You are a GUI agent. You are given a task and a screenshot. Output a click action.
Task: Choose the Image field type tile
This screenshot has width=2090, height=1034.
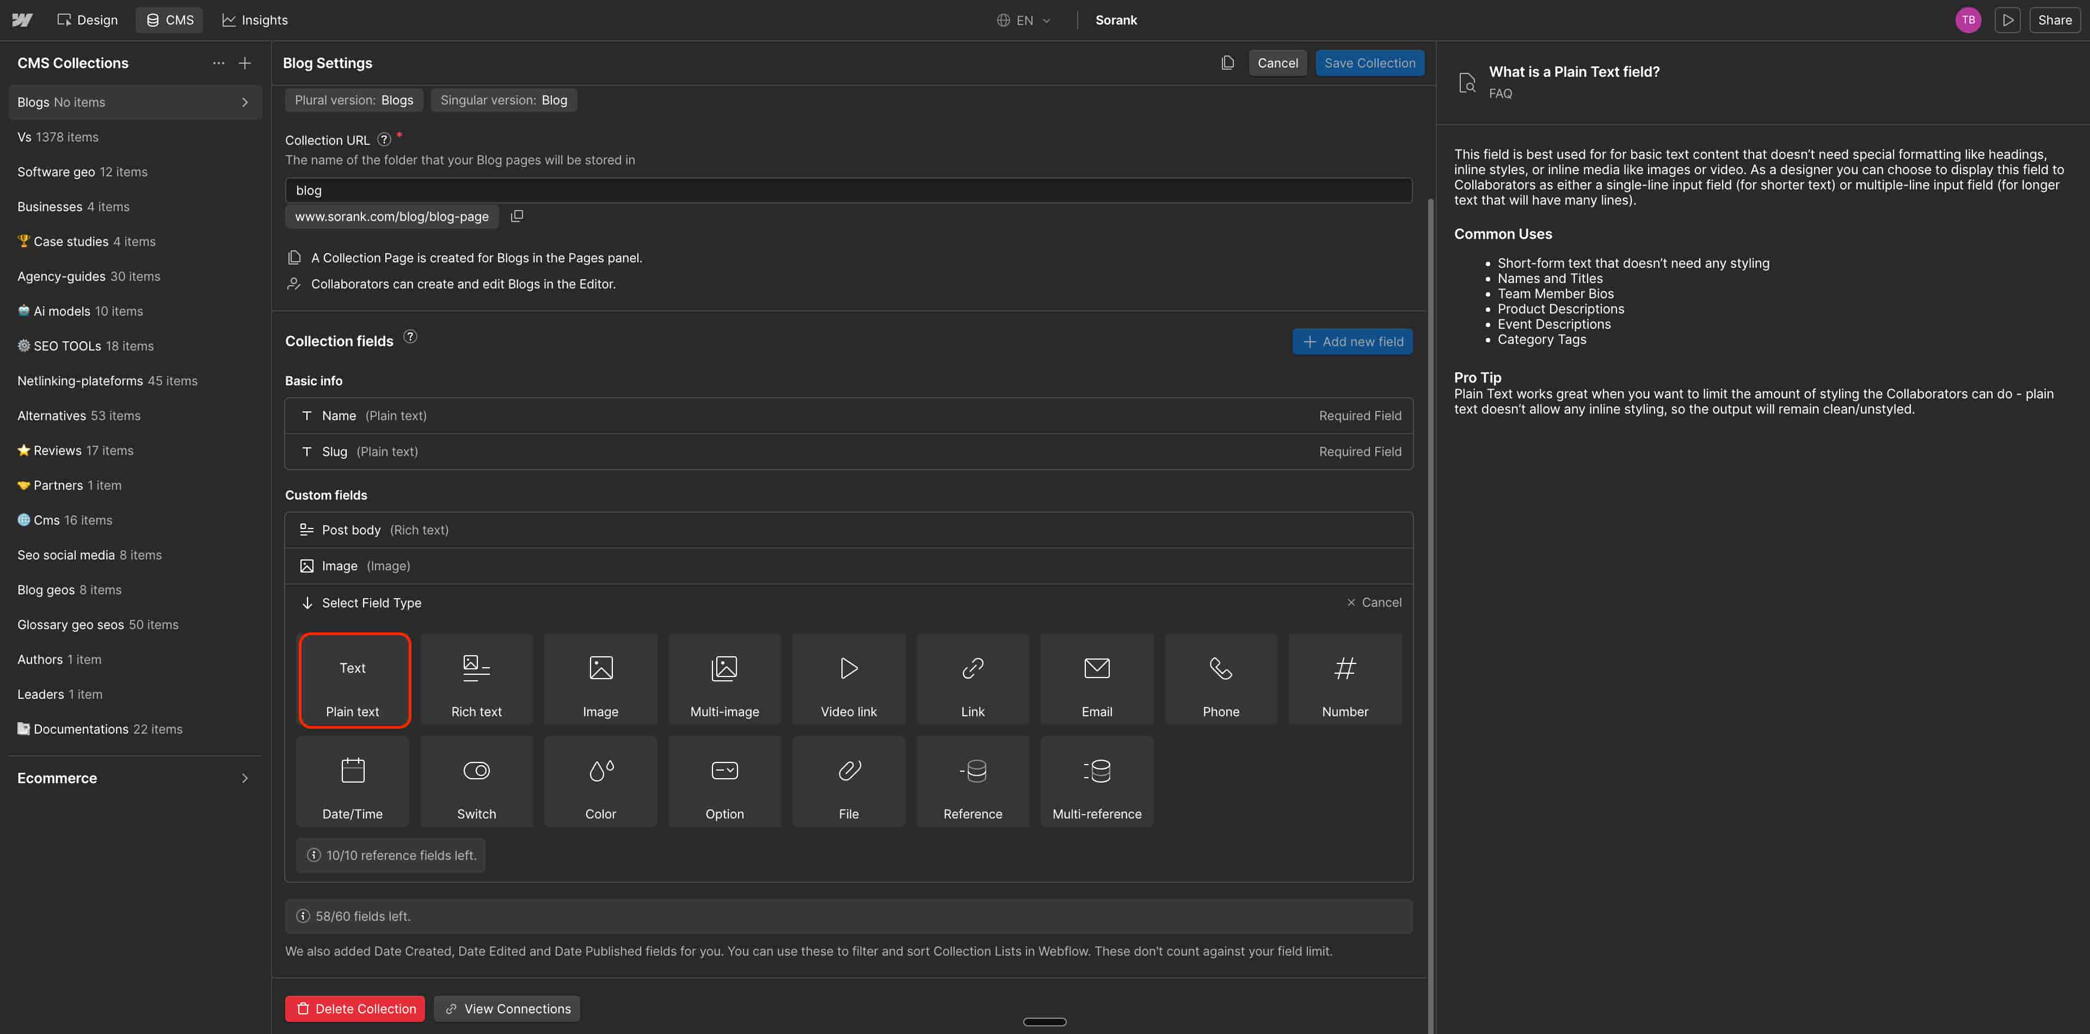click(600, 680)
